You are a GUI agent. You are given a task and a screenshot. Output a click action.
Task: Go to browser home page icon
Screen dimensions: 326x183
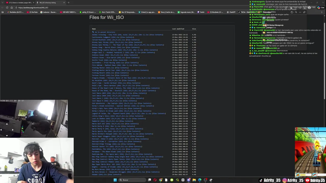click(x=12, y=8)
